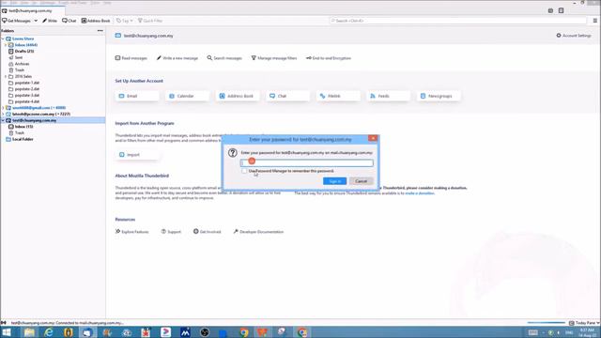This screenshot has width=601, height=338.
Task: Select the Inbox (4464) folder
Action: 26,45
